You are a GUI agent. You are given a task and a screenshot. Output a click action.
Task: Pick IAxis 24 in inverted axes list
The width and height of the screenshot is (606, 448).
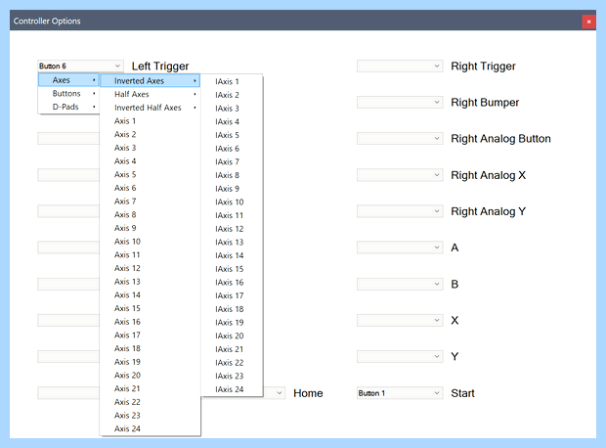[232, 389]
